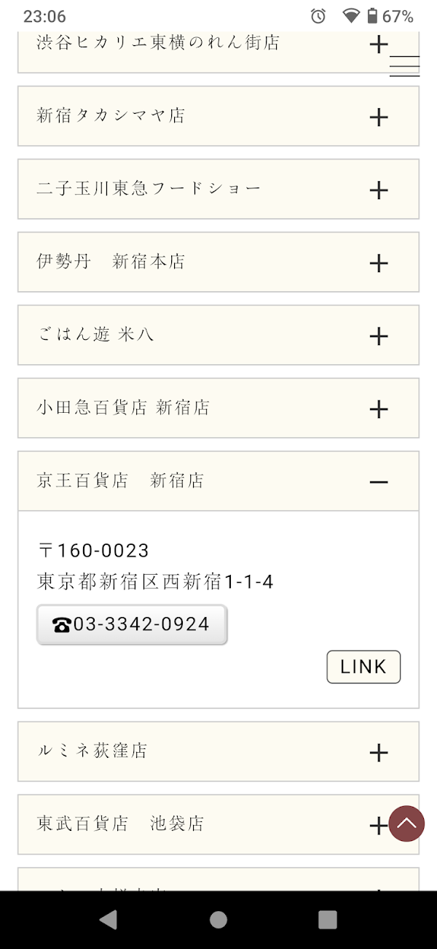
Task: Expand 二子玉川東急フードショー with plus icon
Action: tap(379, 190)
